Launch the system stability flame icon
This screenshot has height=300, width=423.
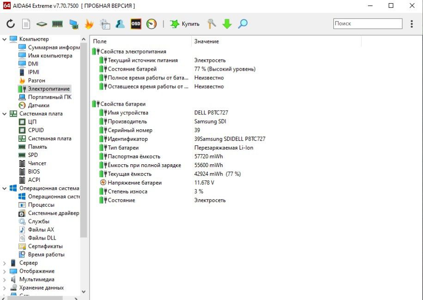(x=89, y=24)
